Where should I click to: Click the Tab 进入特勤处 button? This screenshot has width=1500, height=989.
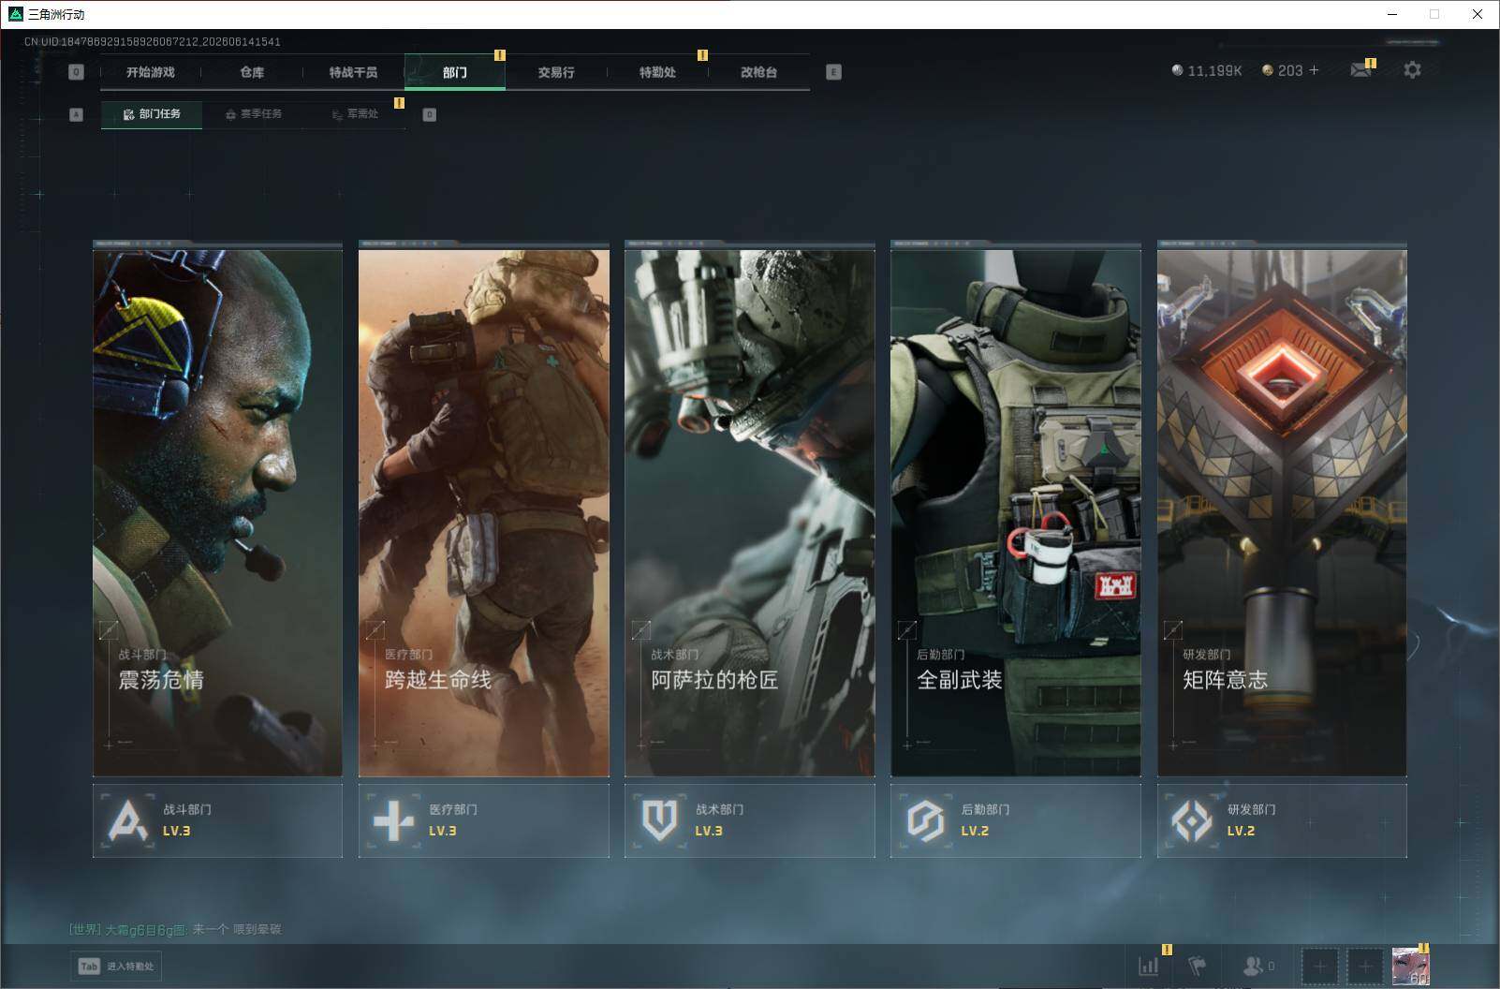116,967
